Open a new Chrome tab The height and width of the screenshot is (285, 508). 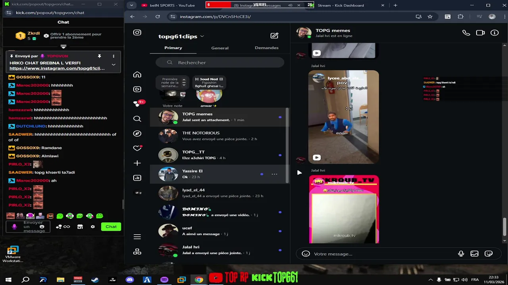395,5
